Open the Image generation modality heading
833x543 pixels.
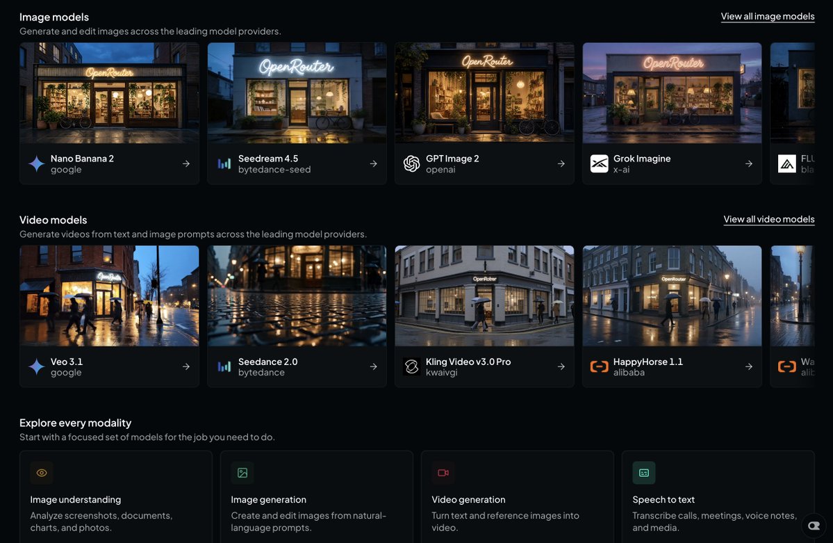268,499
